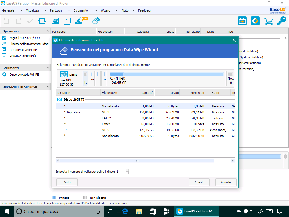Click the Undo toolbar icon
The height and width of the screenshot is (217, 289).
[6, 21]
